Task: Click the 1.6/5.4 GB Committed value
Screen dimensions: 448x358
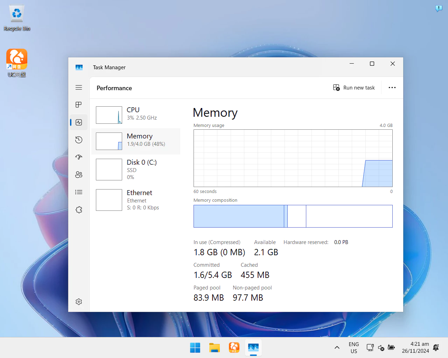Action: 213,275
